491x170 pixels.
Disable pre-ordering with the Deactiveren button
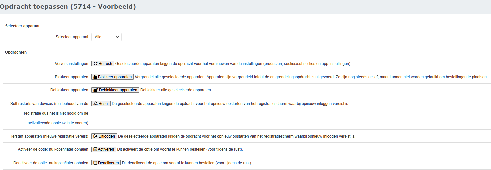(108, 163)
